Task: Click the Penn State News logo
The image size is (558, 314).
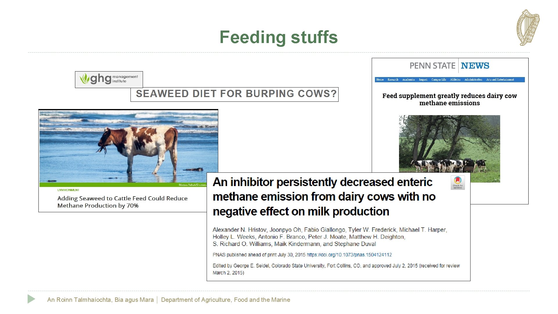Action: coord(449,66)
